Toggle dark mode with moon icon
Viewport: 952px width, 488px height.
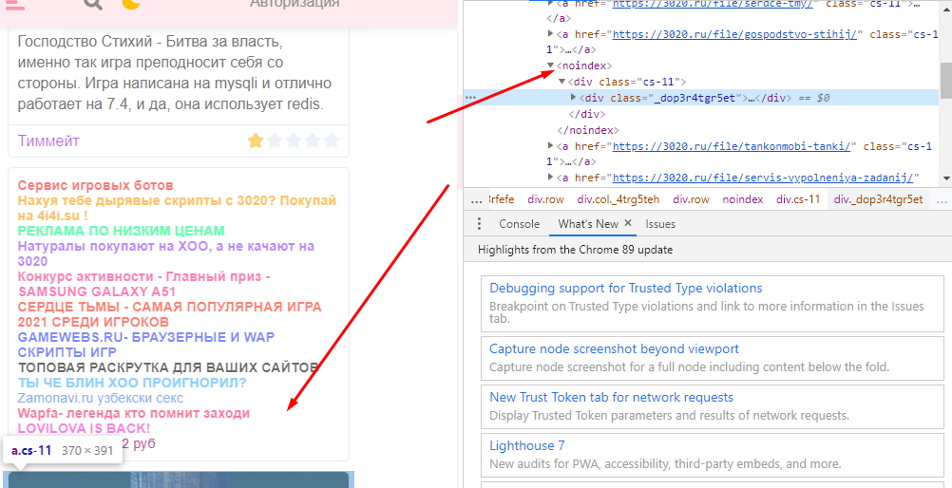pyautogui.click(x=131, y=4)
